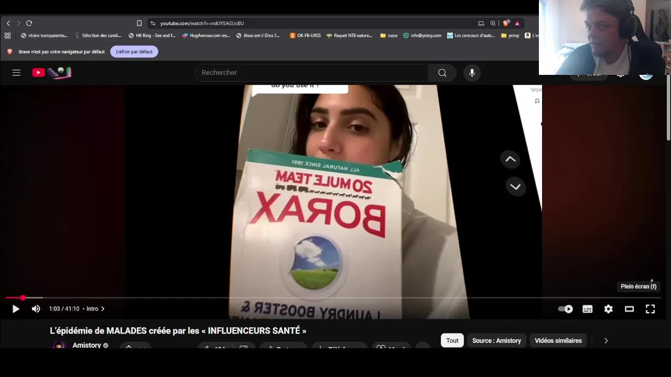The width and height of the screenshot is (671, 377).
Task: Open the Amistory channel name link
Action: coord(86,345)
